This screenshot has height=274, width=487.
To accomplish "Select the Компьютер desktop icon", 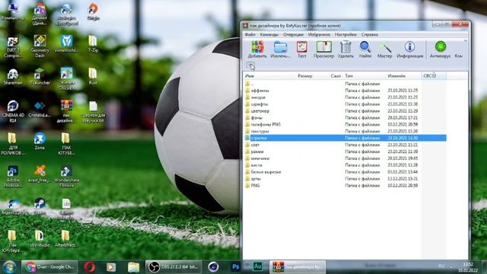I will [x=13, y=11].
